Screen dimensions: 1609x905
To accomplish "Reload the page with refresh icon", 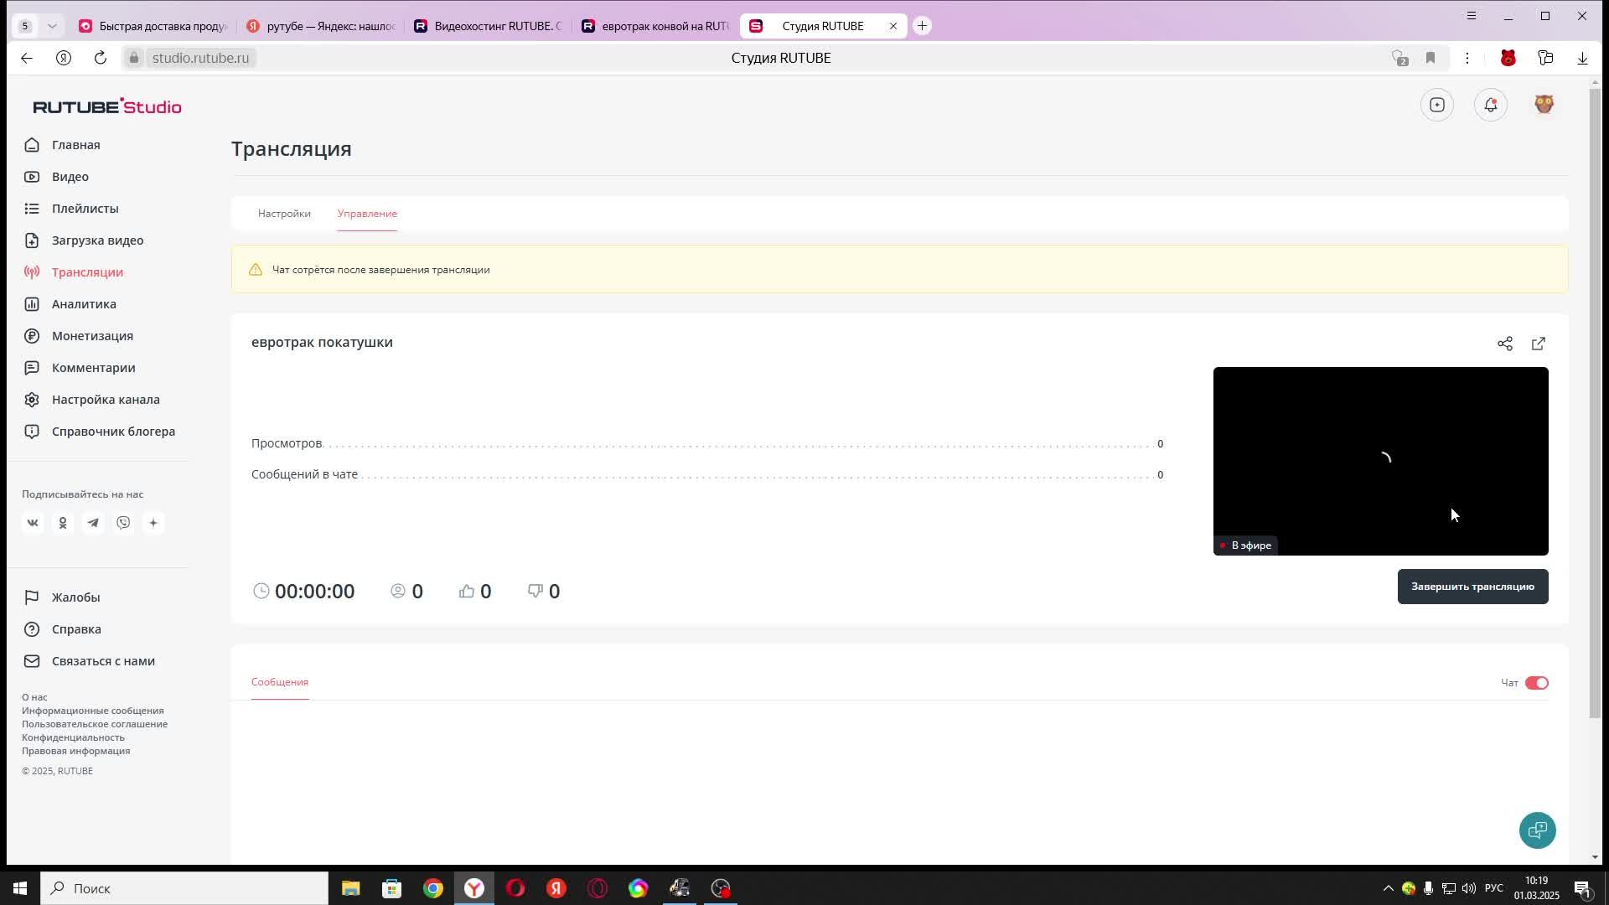I will (x=101, y=58).
